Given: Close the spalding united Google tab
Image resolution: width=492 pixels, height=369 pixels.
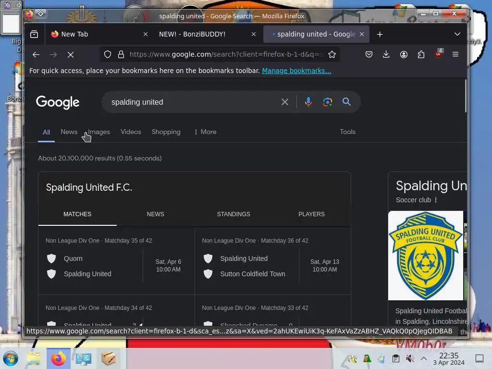Looking at the screenshot, I should point(362,34).
